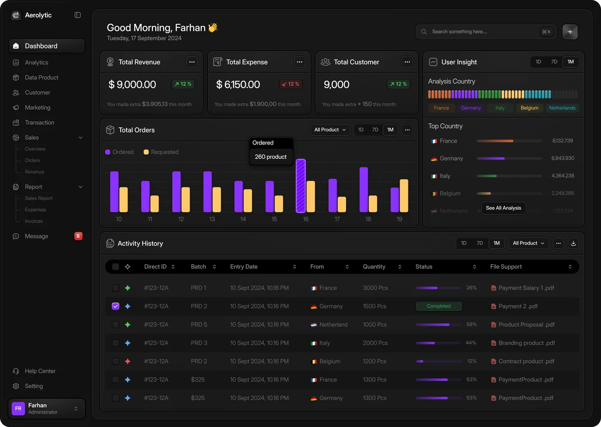Open Total Expense more options menu

click(x=300, y=62)
